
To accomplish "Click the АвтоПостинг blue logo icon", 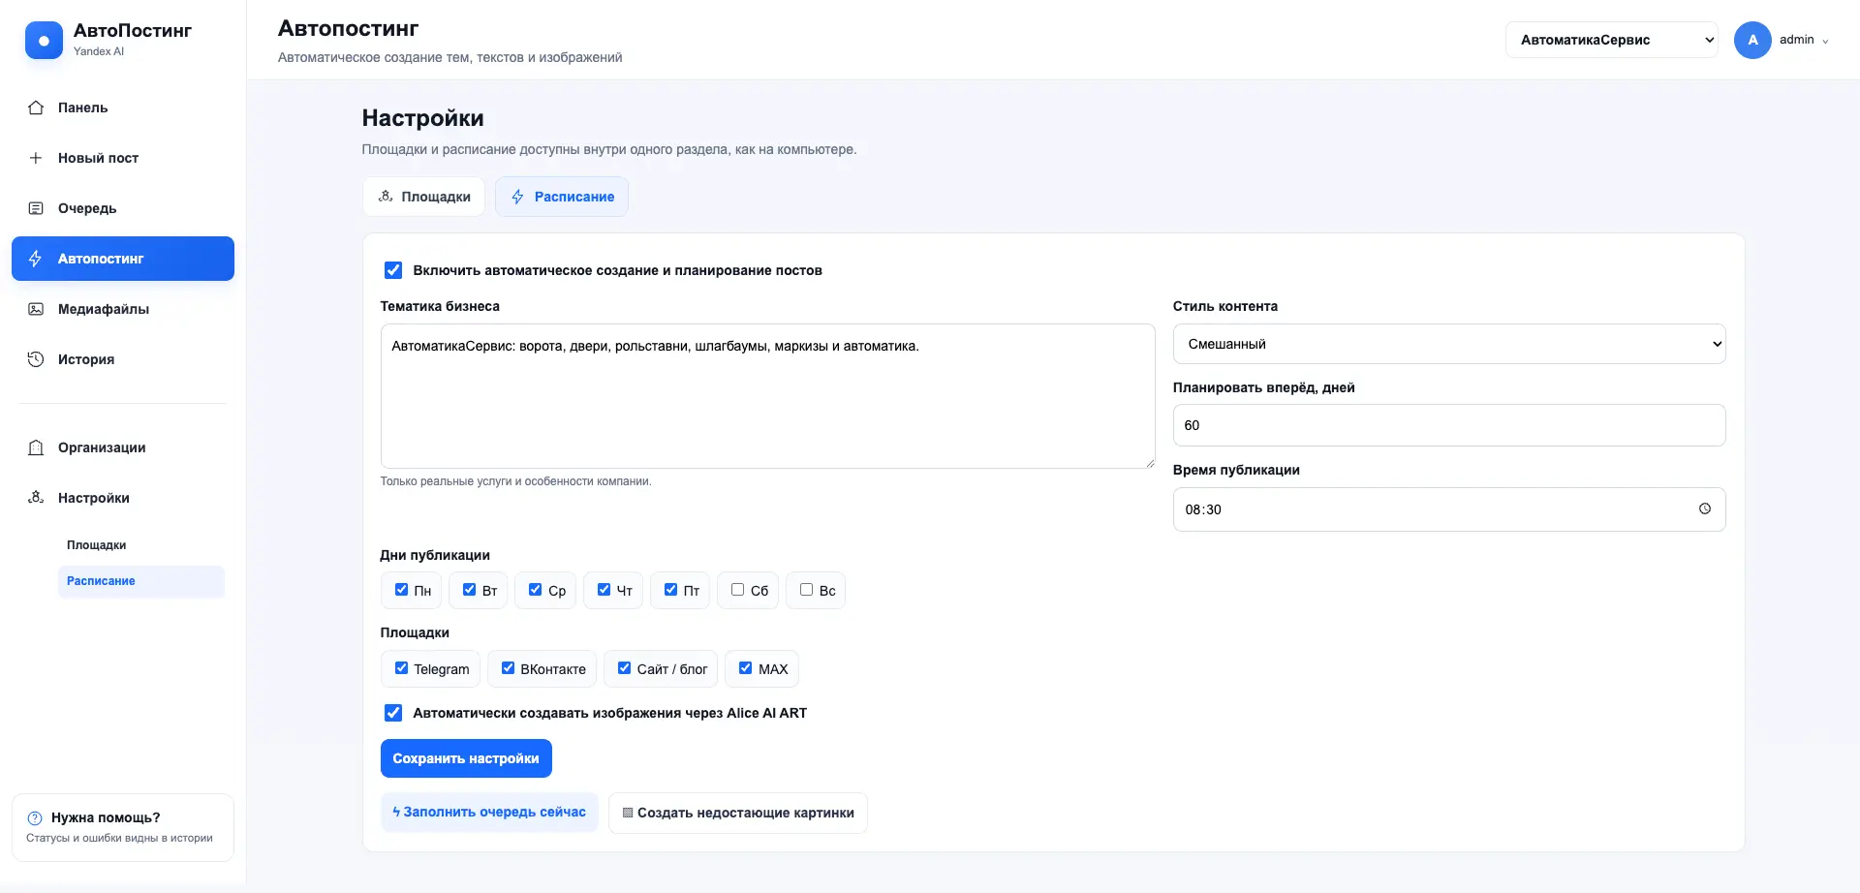I will (x=44, y=41).
